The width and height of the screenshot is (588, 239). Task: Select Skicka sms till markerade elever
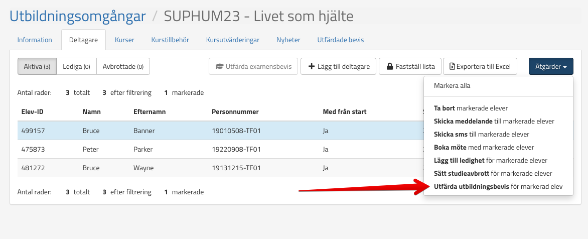(x=481, y=135)
